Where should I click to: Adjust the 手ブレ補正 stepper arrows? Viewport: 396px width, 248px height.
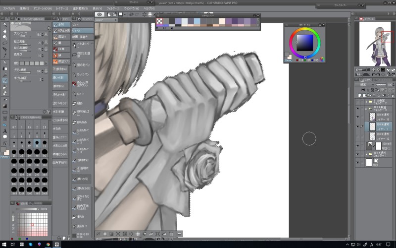point(43,79)
